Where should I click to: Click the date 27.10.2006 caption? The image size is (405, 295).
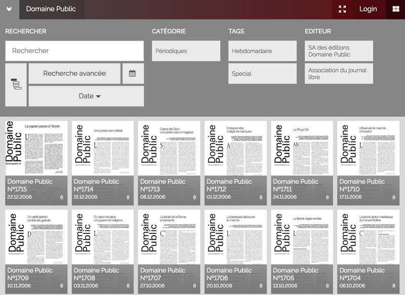[152, 286]
